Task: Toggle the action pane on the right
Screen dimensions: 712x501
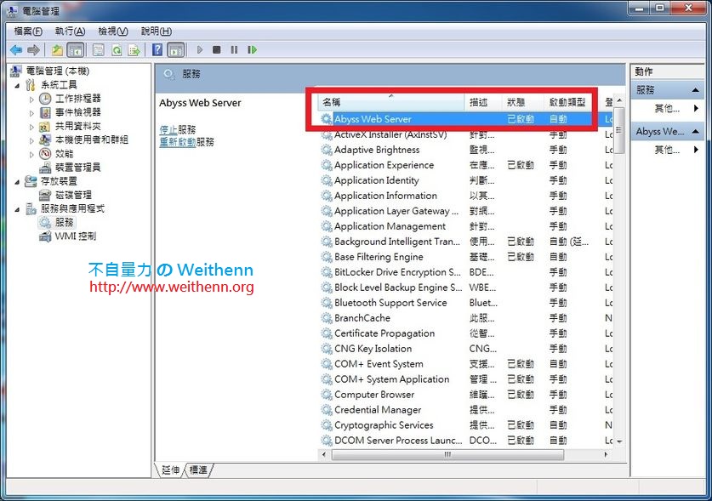Action: (177, 49)
